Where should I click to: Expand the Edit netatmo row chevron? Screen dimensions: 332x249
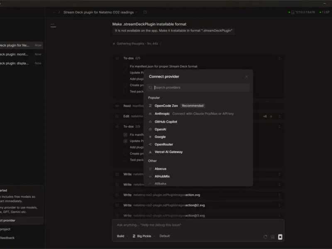279,116
